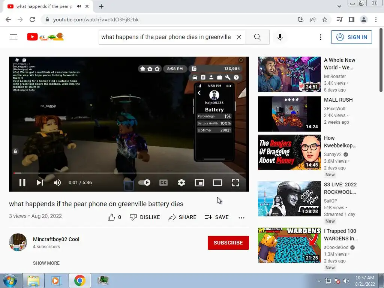
Task: Open the media controls toolbar icon
Action: pos(339,19)
